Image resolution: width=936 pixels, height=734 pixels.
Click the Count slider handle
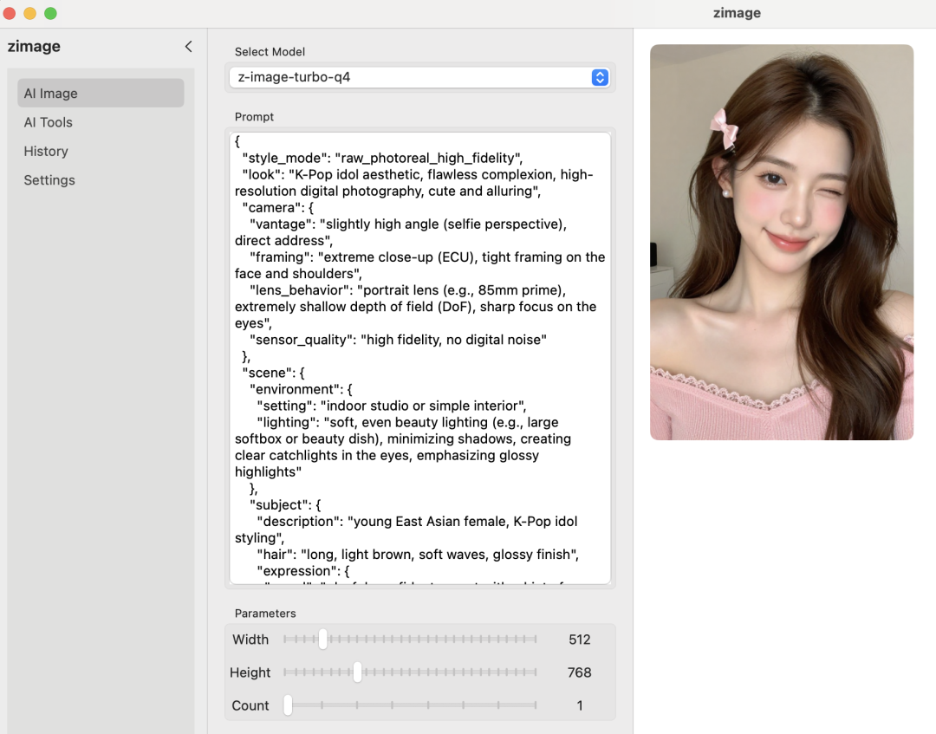click(288, 705)
